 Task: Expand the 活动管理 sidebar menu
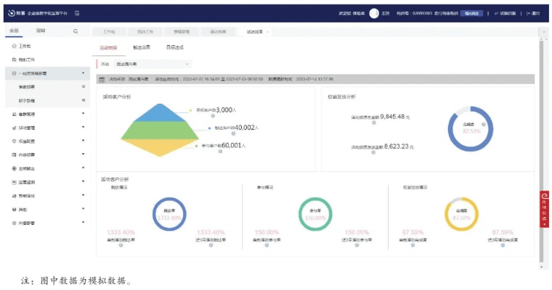pos(84,128)
